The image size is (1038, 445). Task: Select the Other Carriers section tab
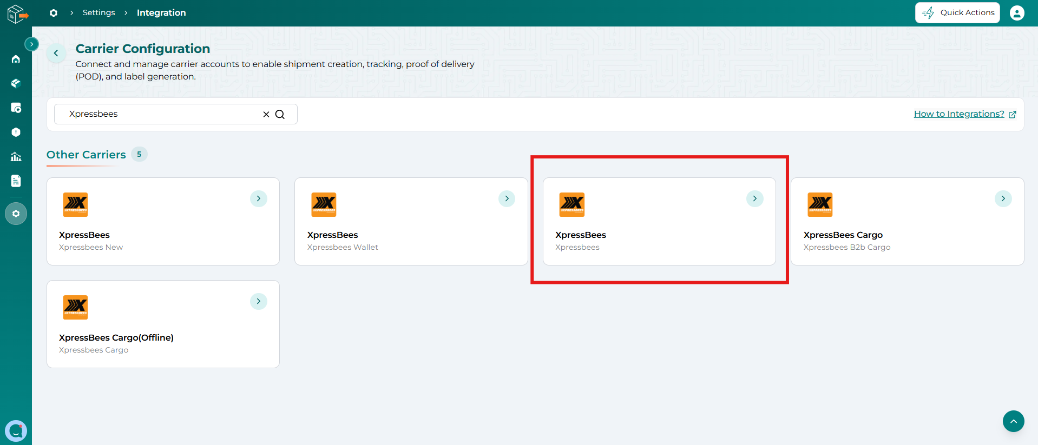[x=86, y=155]
